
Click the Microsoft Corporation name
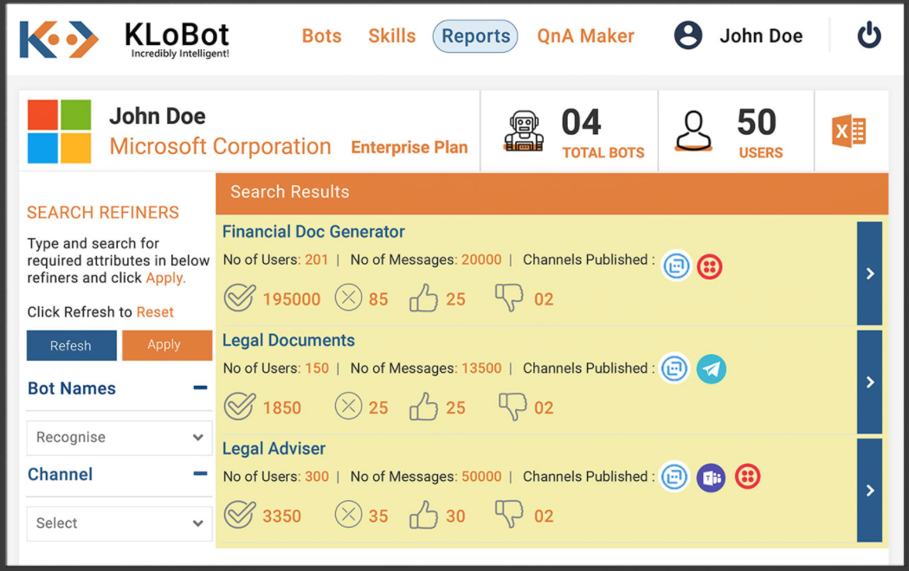point(220,146)
